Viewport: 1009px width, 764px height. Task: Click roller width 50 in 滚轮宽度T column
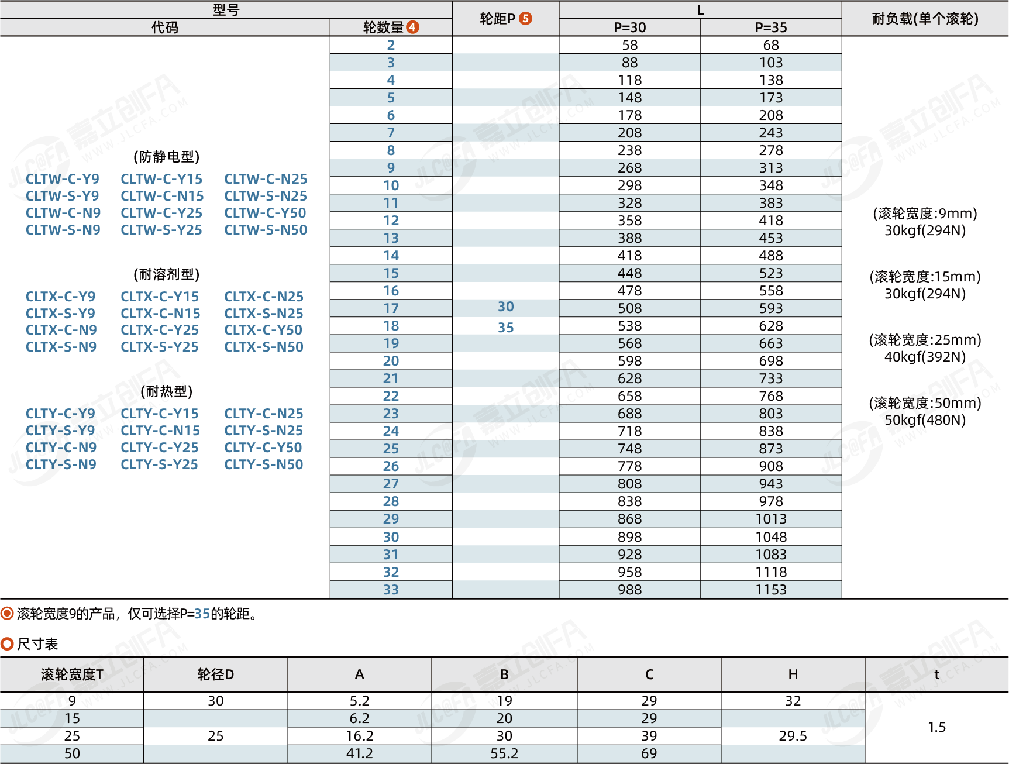[x=72, y=753]
